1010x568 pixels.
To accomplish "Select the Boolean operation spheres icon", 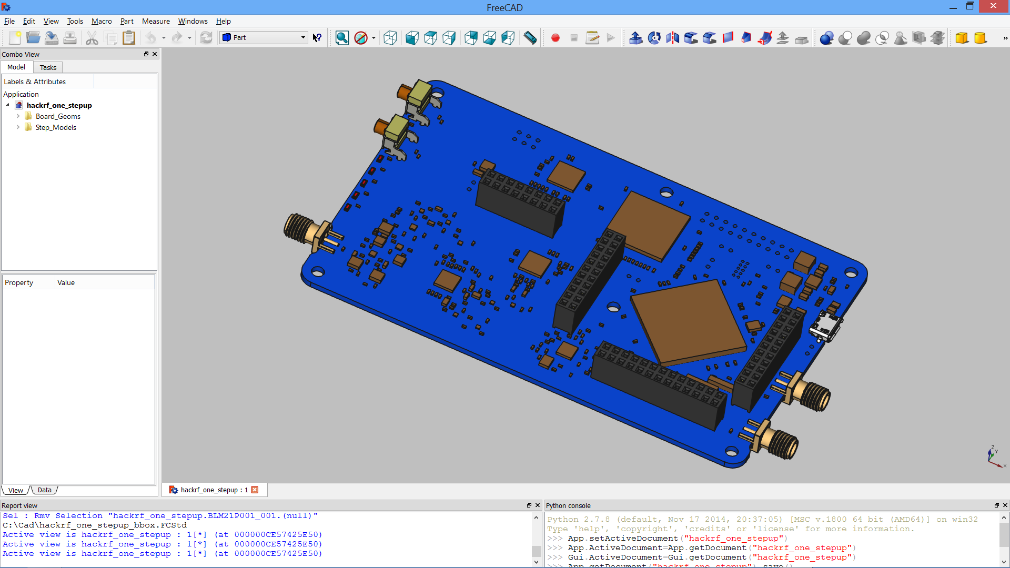I will coord(826,38).
